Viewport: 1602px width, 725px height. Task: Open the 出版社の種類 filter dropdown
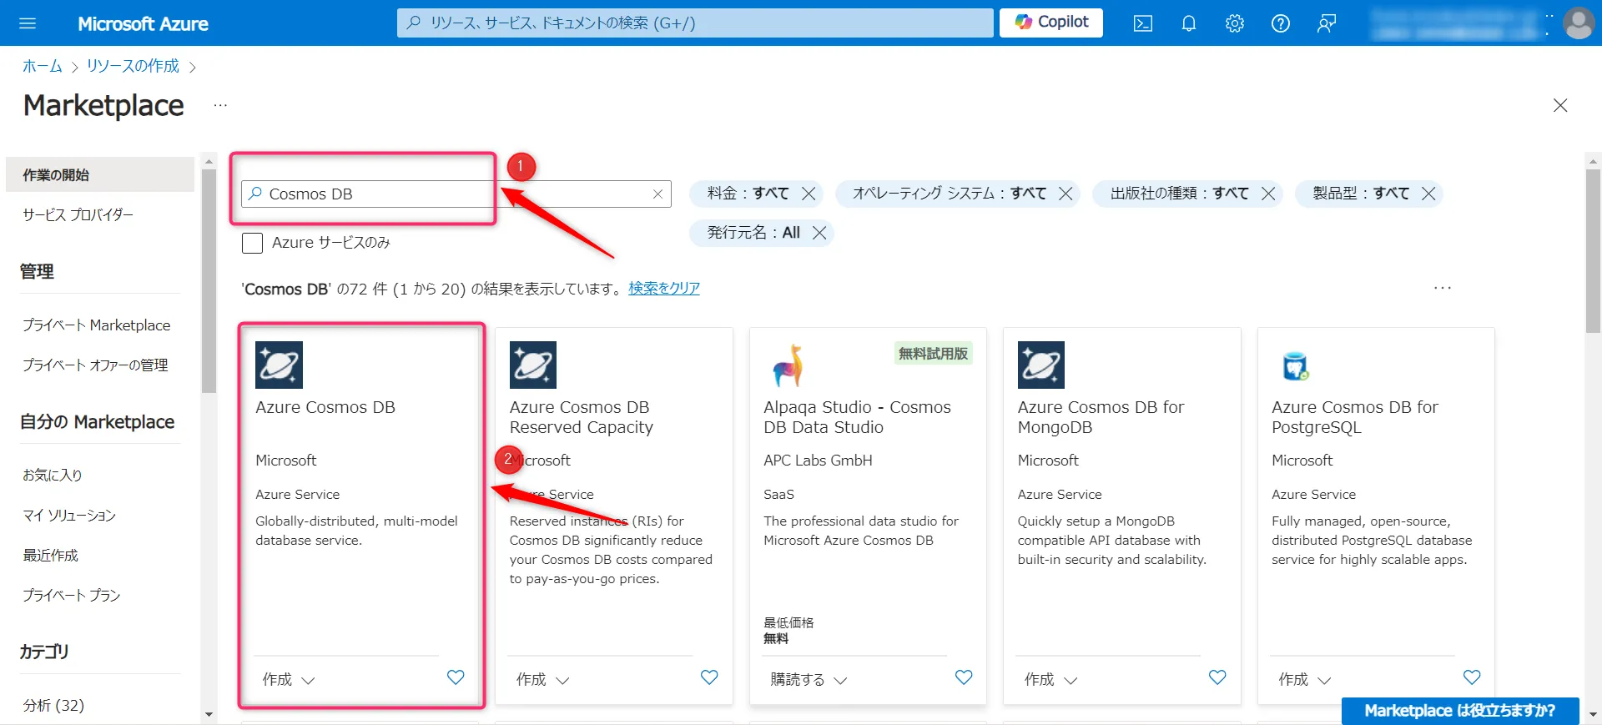pos(1179,194)
